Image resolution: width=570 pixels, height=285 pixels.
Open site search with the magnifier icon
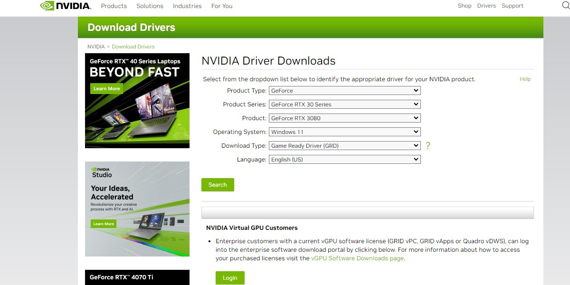pyautogui.click(x=564, y=6)
